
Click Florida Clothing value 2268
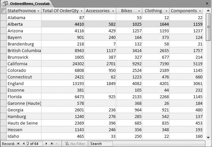[156, 97]
